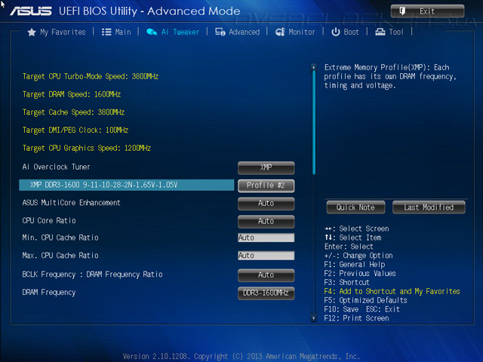Viewport: 483px width, 362px height.
Task: Click Min. CPU Cache Ratio input field
Action: coord(266,238)
